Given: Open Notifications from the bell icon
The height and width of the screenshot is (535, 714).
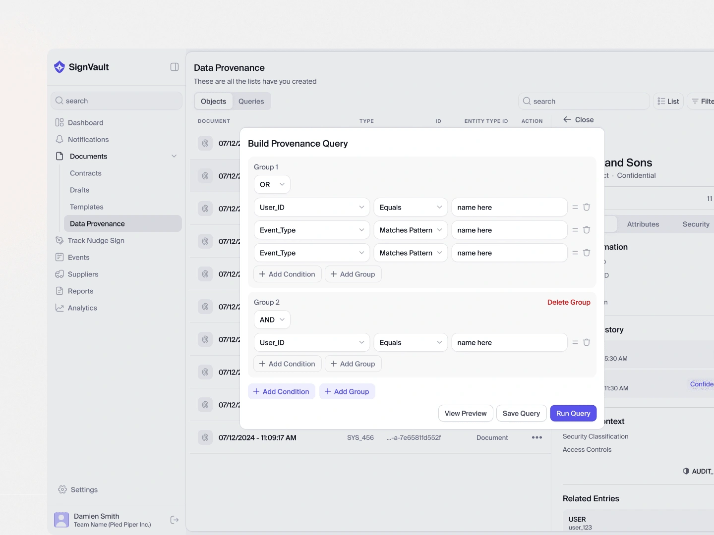Looking at the screenshot, I should tap(59, 140).
